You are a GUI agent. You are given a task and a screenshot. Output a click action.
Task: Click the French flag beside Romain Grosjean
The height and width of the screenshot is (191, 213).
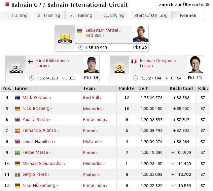point(134,62)
